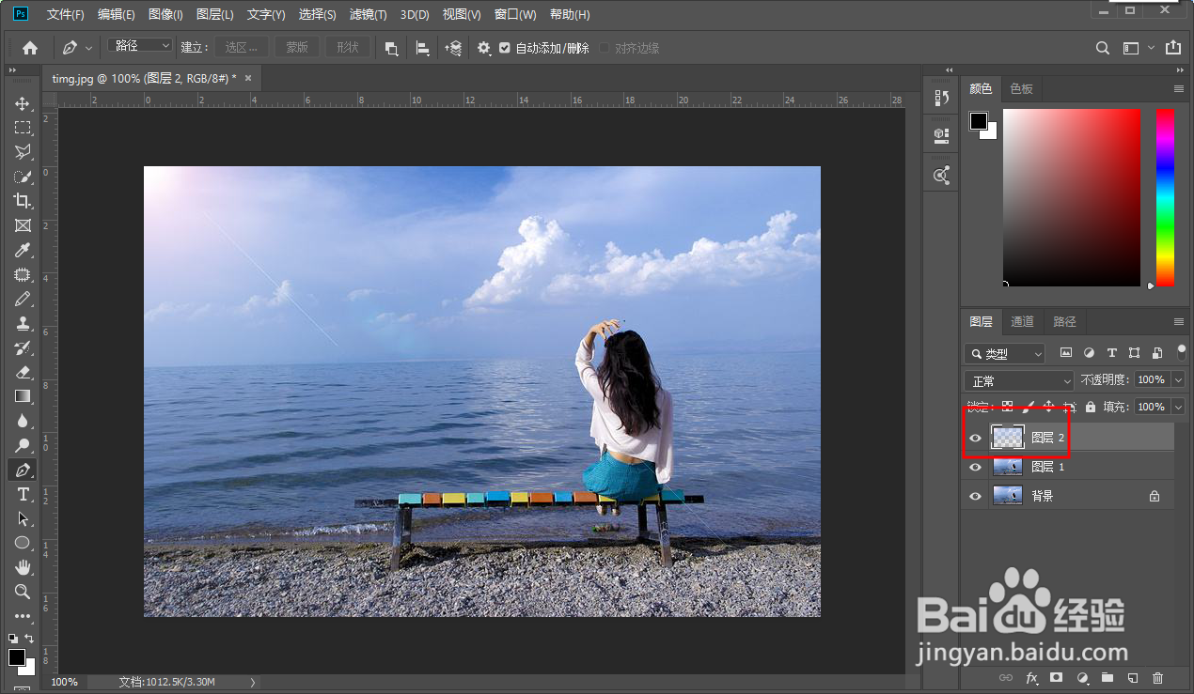
Task: Select the Zoom magnifier tool
Action: tap(23, 592)
